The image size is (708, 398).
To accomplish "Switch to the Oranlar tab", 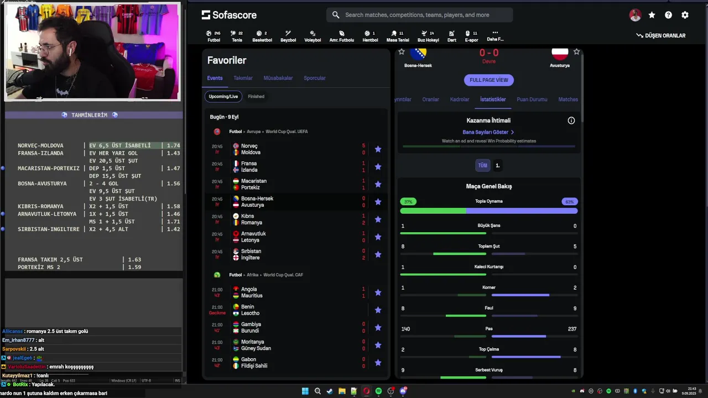I will click(430, 99).
